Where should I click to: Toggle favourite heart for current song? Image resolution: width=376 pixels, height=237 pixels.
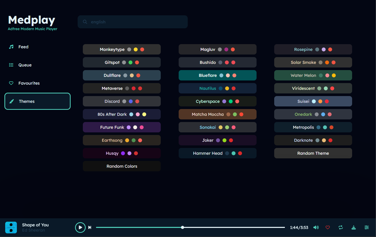328,228
